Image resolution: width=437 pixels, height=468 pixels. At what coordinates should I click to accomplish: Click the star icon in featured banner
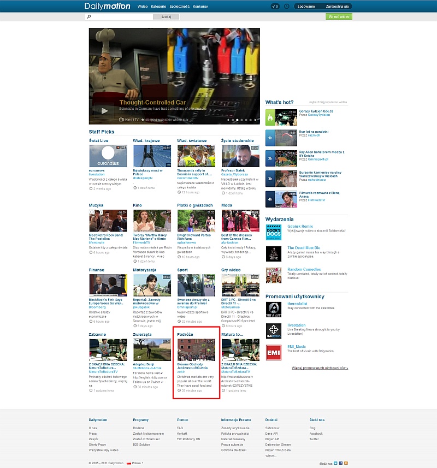(x=143, y=120)
